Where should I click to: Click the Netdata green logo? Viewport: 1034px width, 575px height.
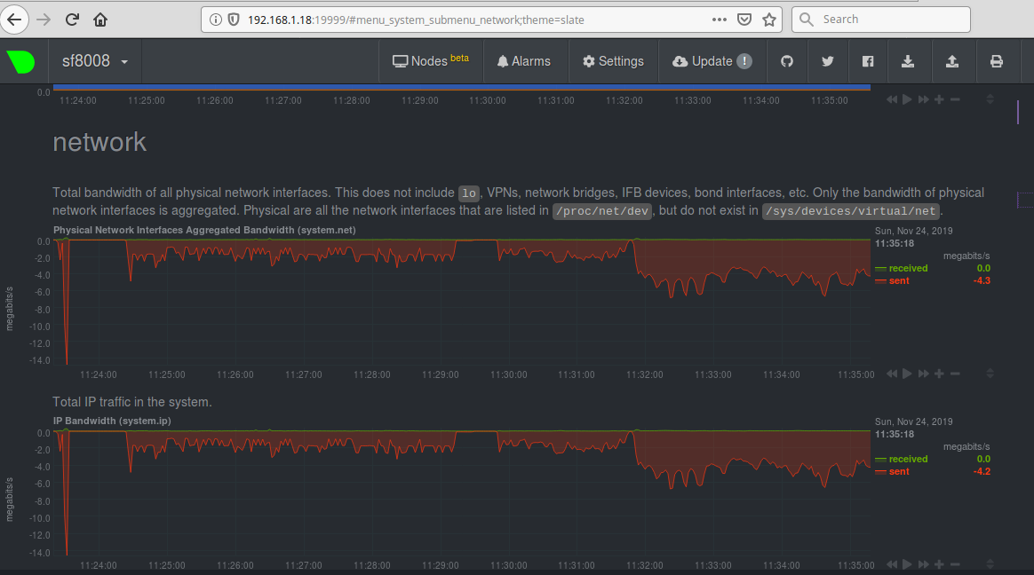click(20, 61)
